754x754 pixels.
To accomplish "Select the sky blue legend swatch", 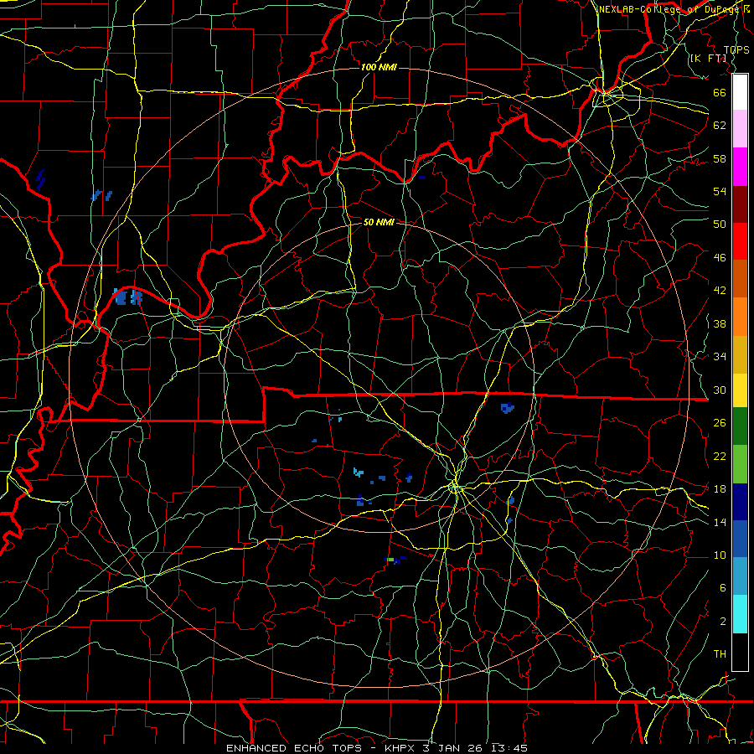I will coord(740,576).
